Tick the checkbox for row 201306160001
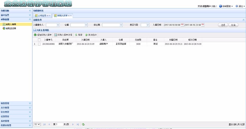246x129 pixels. [x=39, y=44]
